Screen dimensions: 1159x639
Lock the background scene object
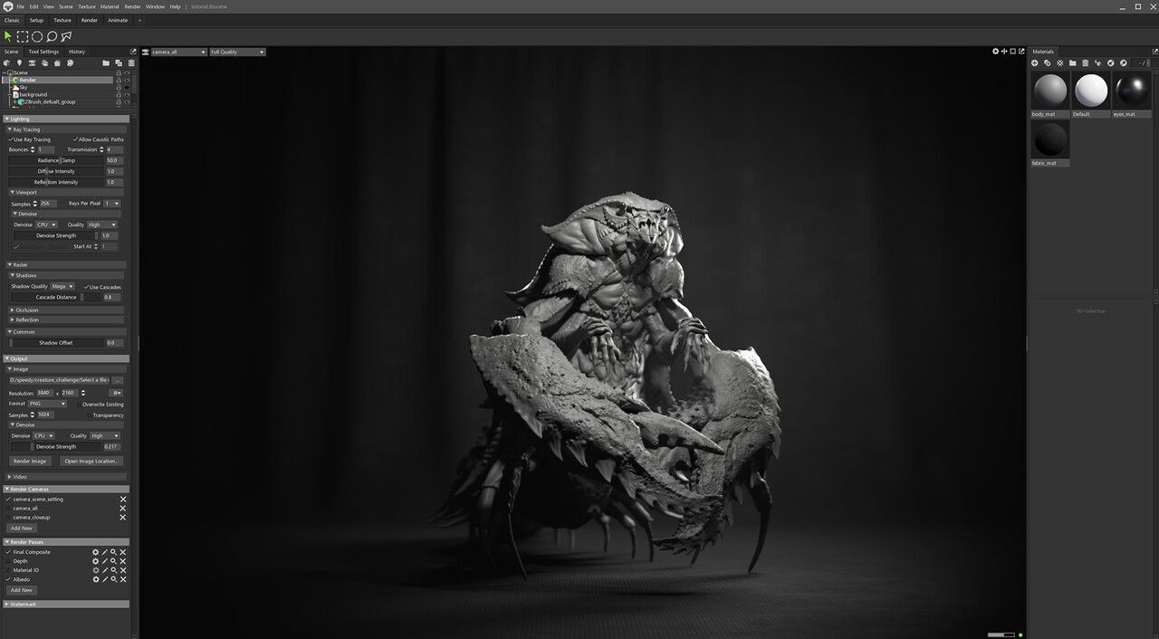[119, 94]
